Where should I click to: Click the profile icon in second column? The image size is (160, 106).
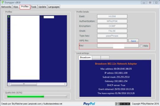[42, 17]
